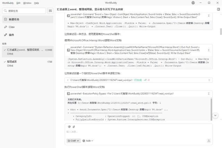Open the Claw section
Image resolution: width=222 pixels, height=148 pixels.
[x=28, y=27]
